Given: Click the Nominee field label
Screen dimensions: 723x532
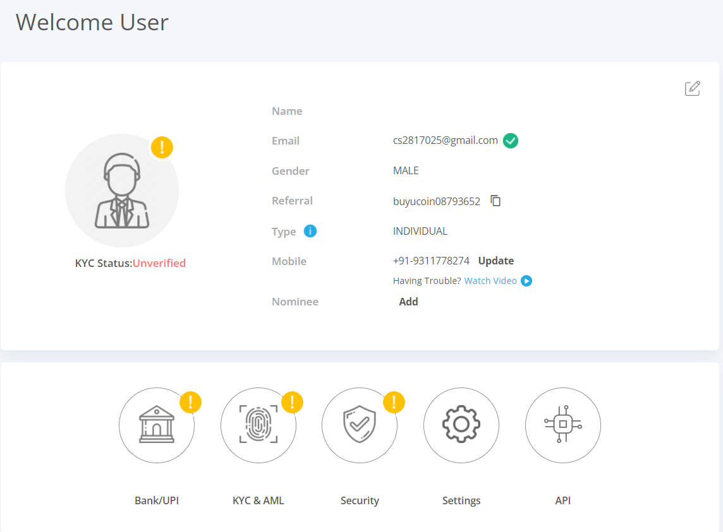Looking at the screenshot, I should point(295,302).
